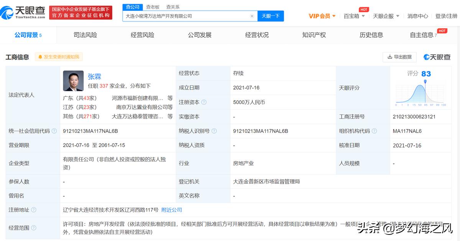The image size is (460, 241).
Task: Open the 百宝箱 dropdown menu
Action: click(x=354, y=16)
